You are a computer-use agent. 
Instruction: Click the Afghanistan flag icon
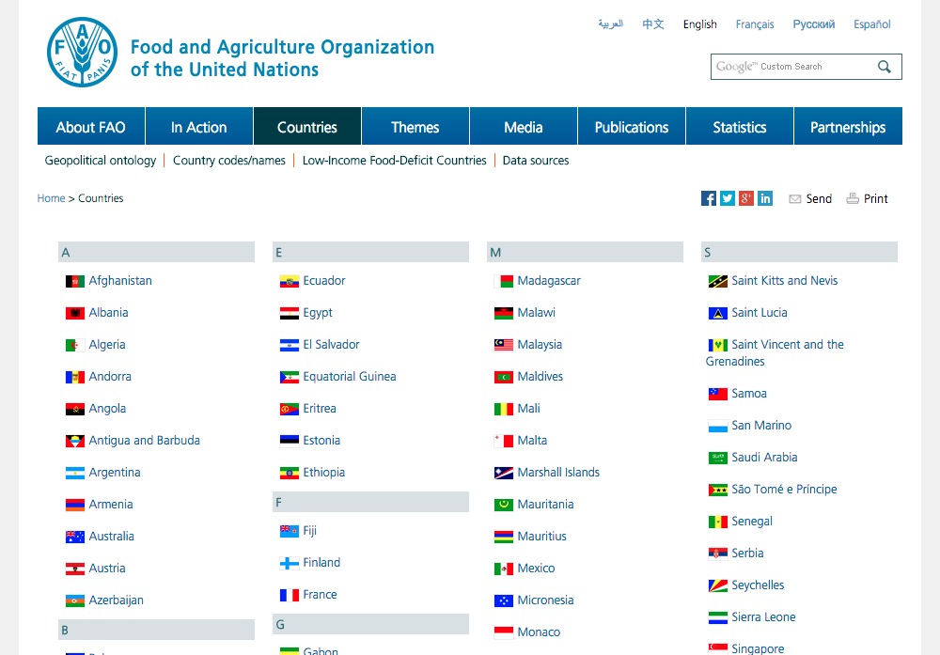75,281
